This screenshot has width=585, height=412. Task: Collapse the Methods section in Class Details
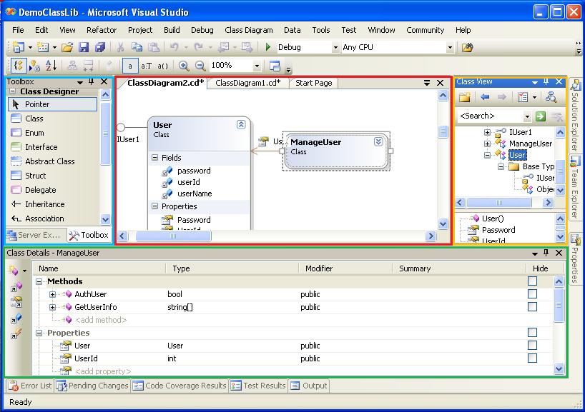pyautogui.click(x=40, y=281)
